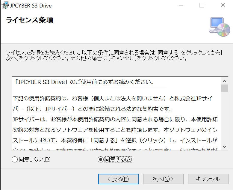This screenshot has height=190, width=233.
Task: Click the license text scroll-up arrow
Action: point(224,81)
